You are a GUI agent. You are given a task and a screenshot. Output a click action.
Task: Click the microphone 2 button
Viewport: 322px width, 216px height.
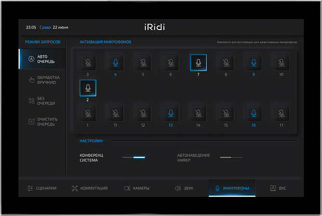pyautogui.click(x=87, y=88)
